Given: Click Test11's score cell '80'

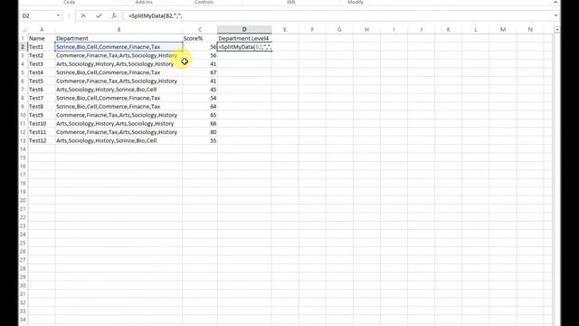Looking at the screenshot, I should (200, 132).
